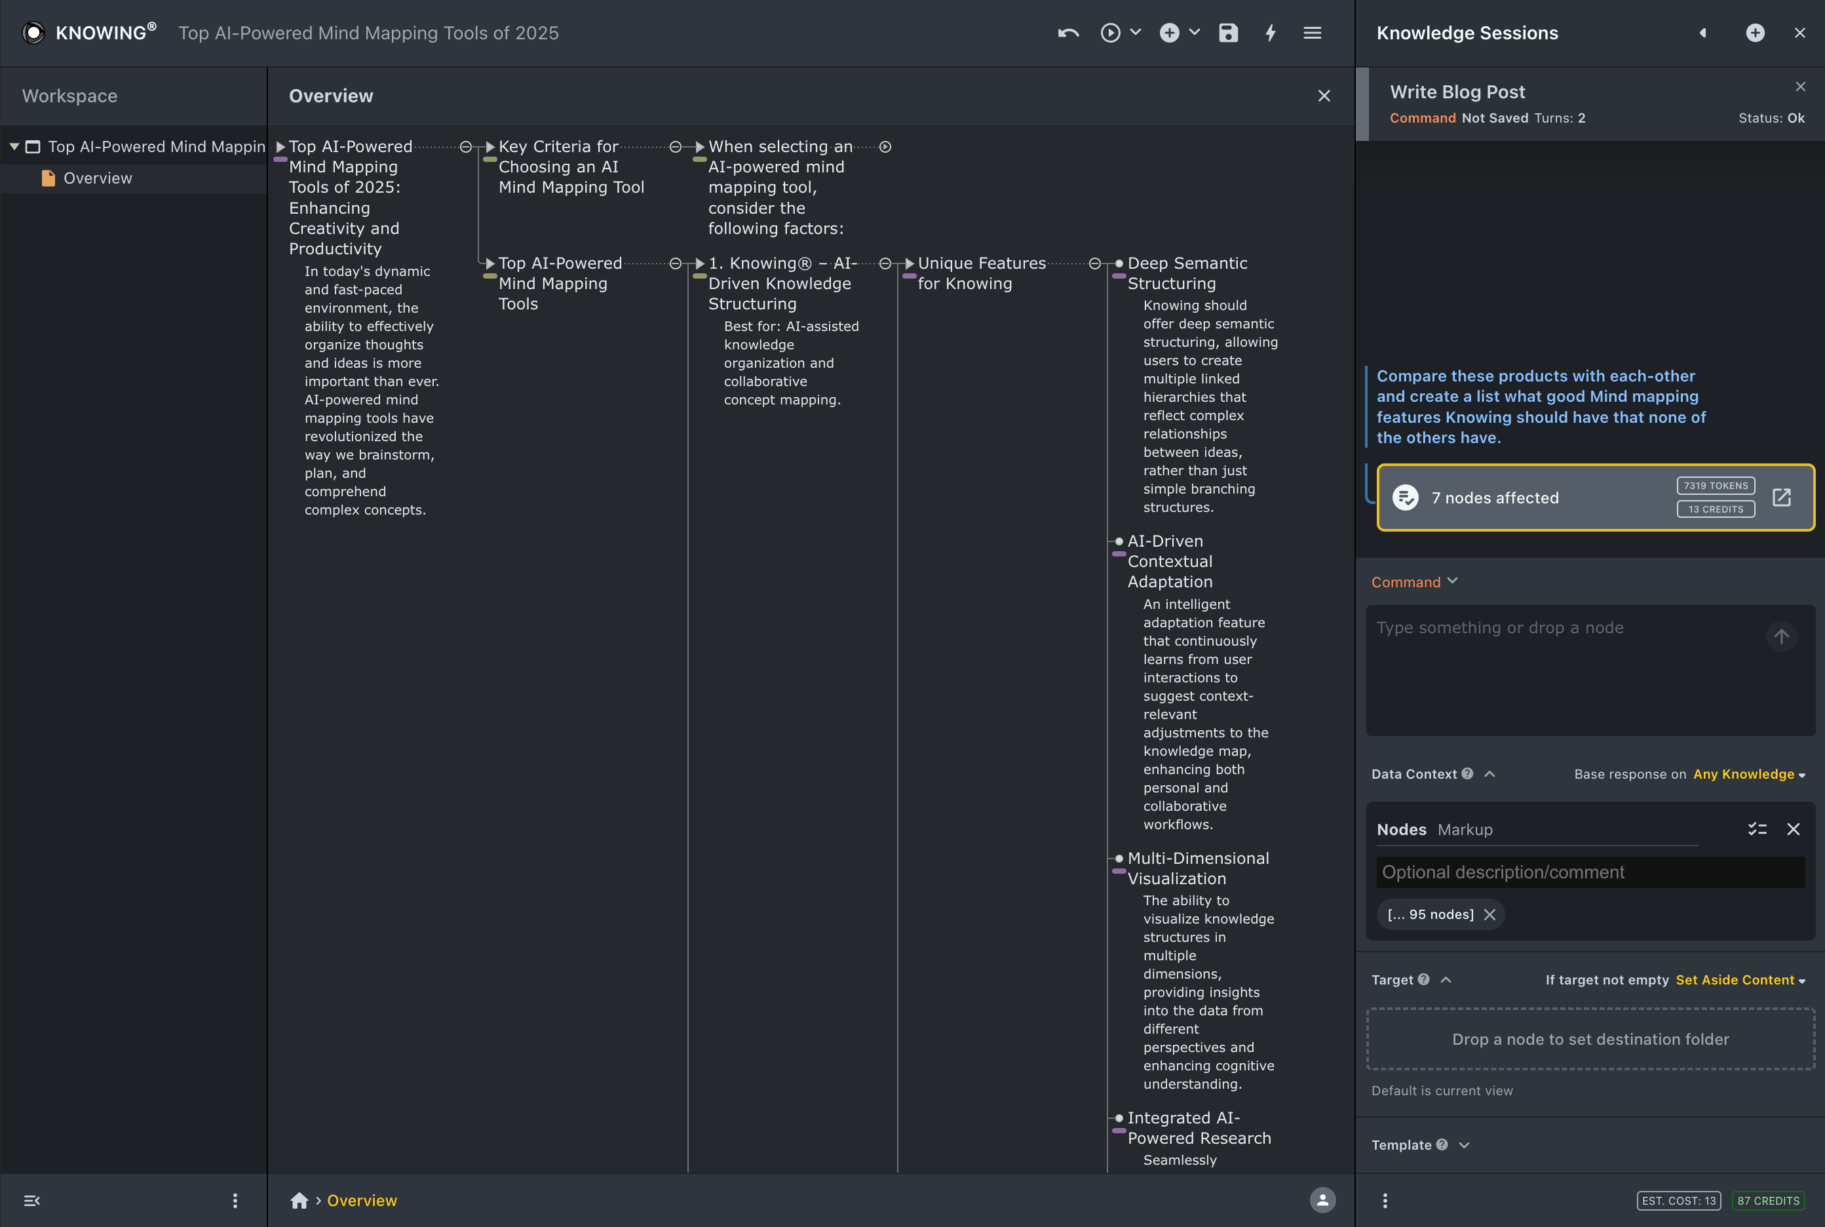Select Overview in the Workspace tree
The height and width of the screenshot is (1227, 1825).
click(x=98, y=178)
